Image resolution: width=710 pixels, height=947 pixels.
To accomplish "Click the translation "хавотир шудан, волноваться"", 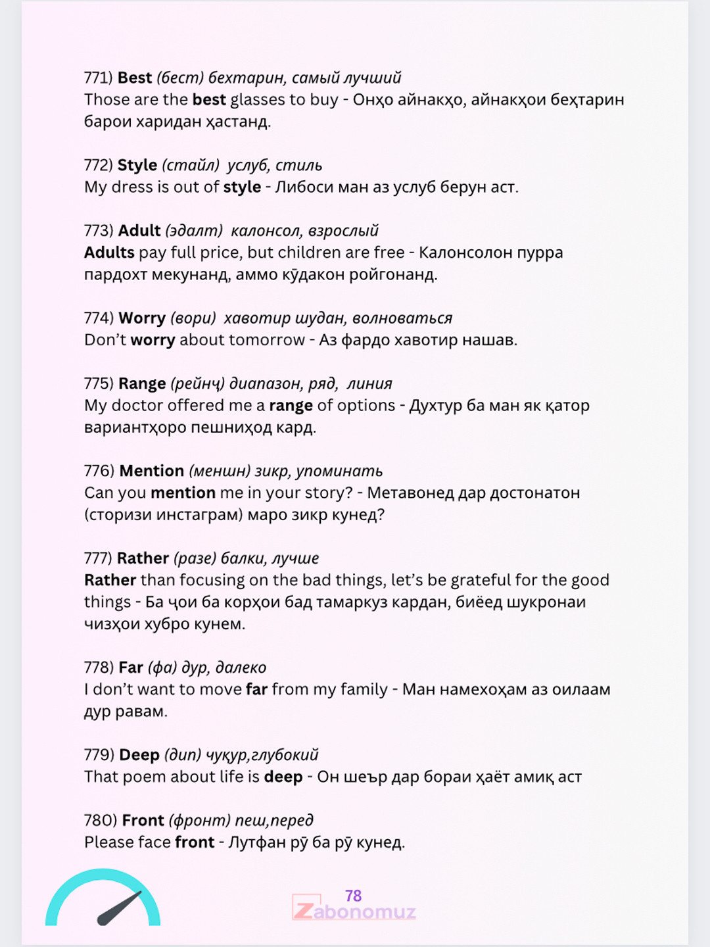I will (338, 318).
